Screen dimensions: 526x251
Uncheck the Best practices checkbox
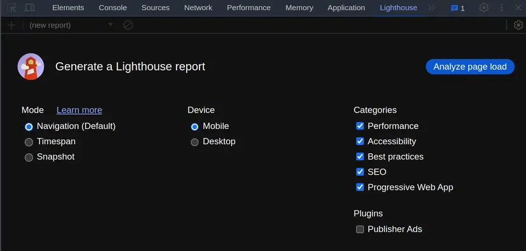click(360, 156)
